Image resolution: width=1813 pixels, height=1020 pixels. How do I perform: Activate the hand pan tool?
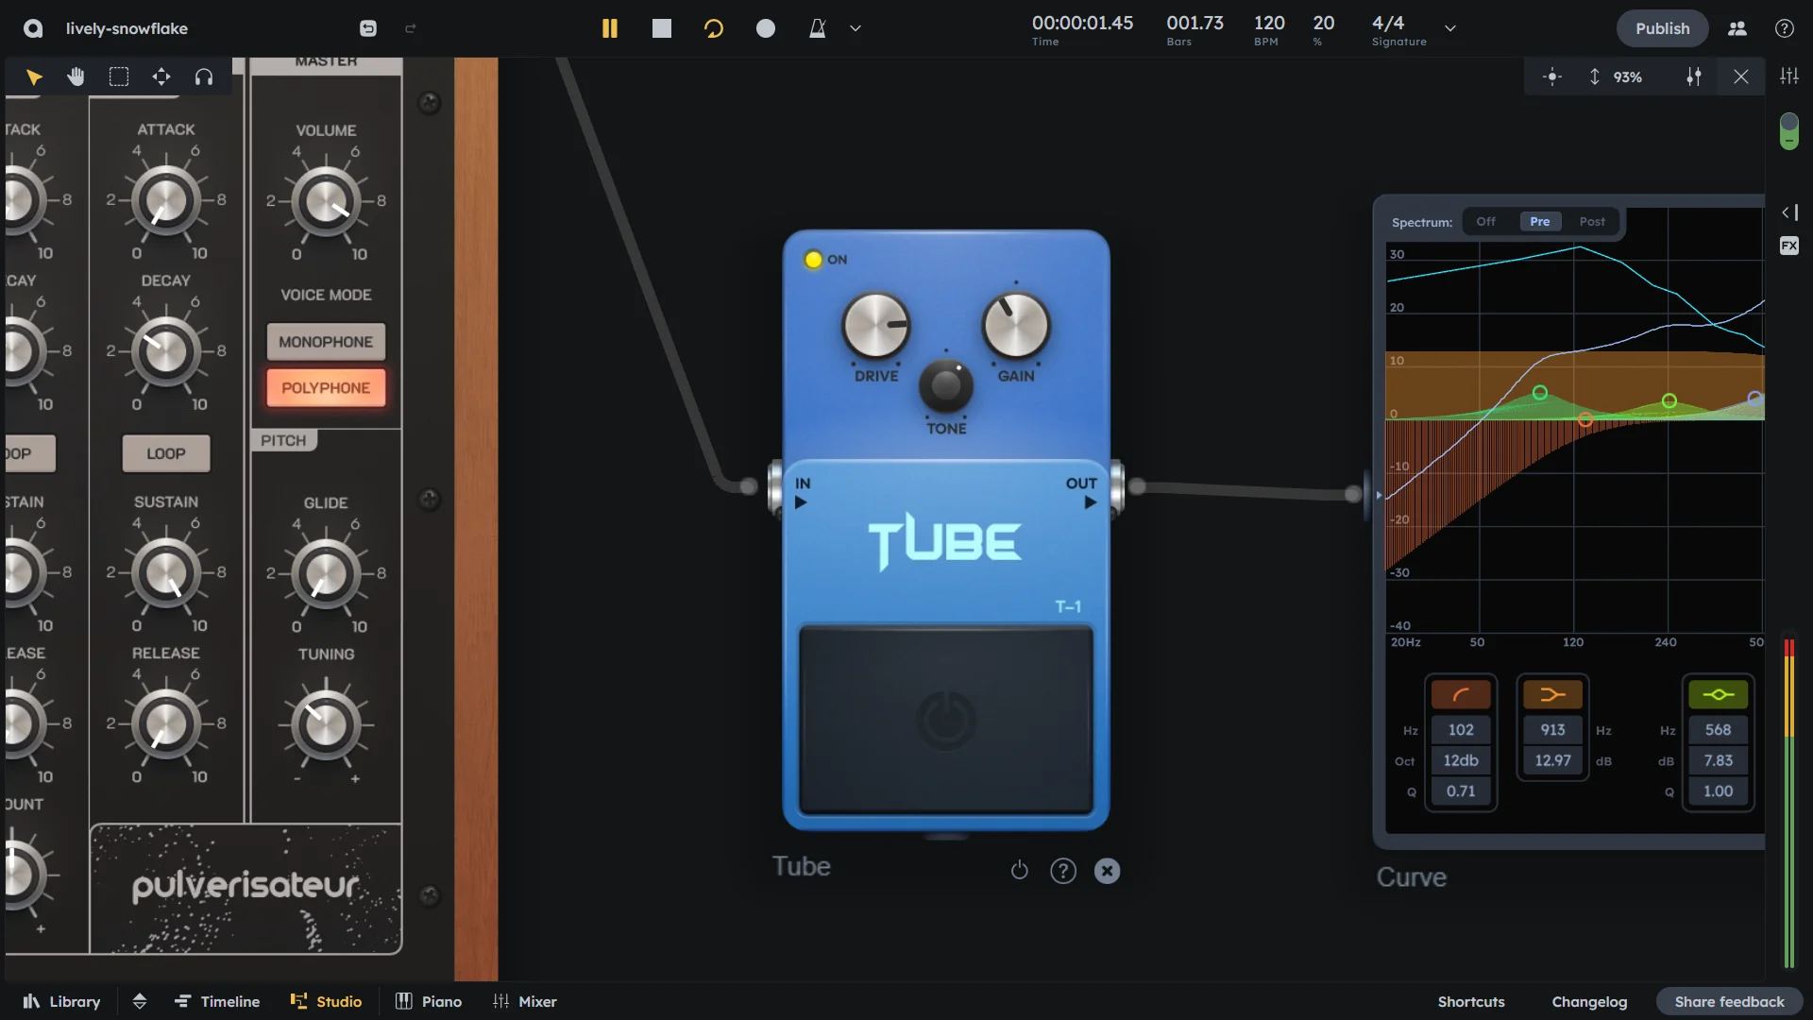pos(76,76)
